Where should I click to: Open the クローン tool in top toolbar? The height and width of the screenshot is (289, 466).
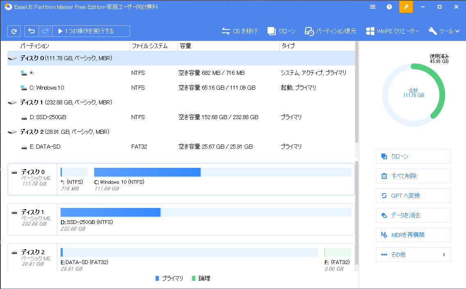[x=281, y=31]
